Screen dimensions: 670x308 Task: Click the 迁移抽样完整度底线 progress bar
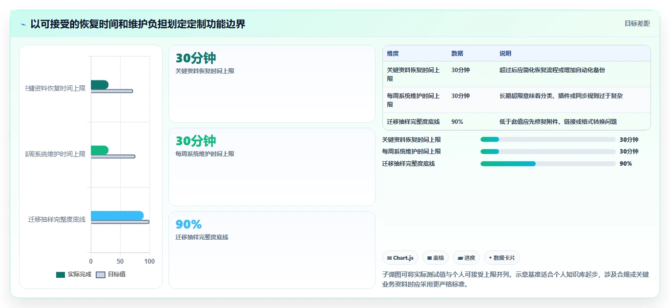pyautogui.click(x=548, y=164)
